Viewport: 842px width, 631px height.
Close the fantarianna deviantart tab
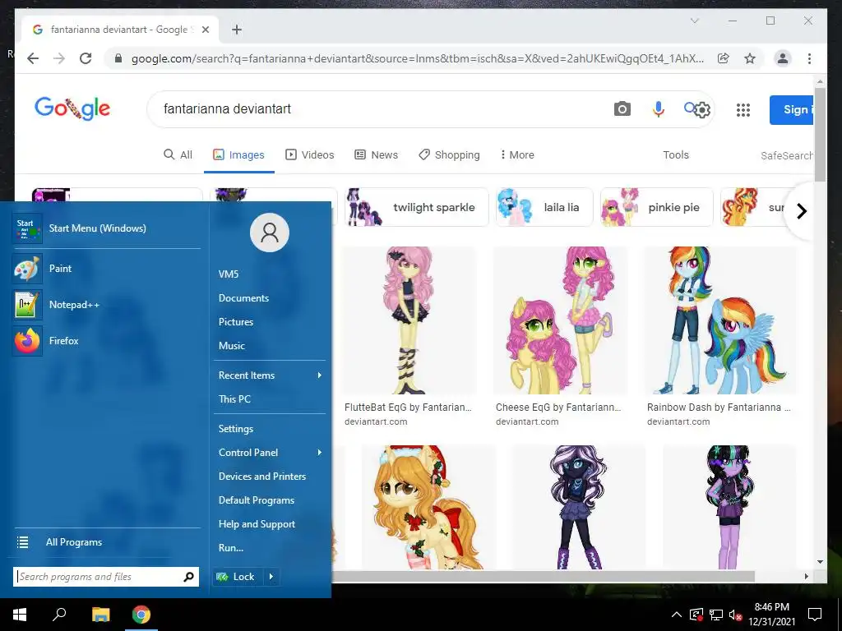[x=205, y=30]
